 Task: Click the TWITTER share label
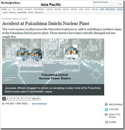pyautogui.click(x=114, y=109)
